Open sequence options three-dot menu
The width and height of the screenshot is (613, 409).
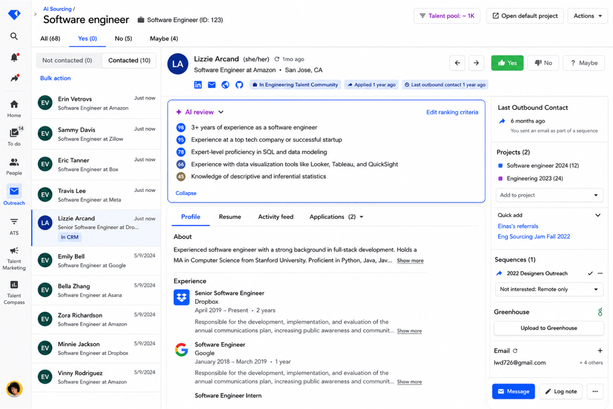click(600, 273)
